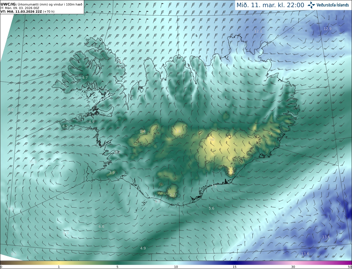
Task: Click the 2.7 value label on the map
Action: [x=172, y=195]
